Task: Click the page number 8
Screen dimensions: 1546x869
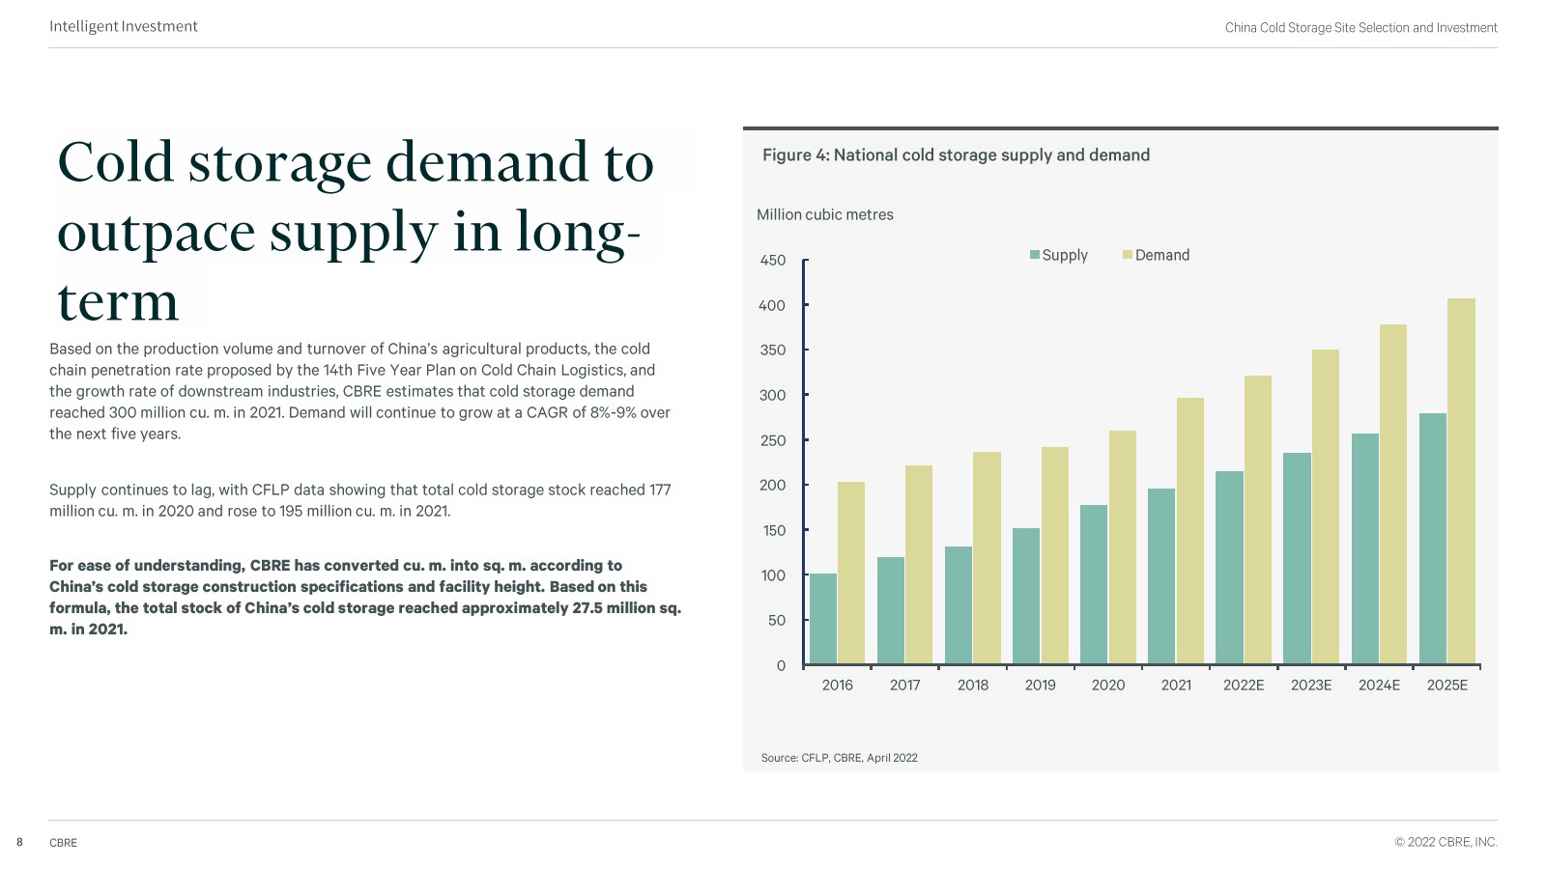Action: [19, 842]
